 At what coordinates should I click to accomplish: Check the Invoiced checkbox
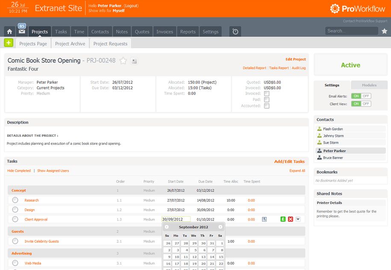tap(267, 94)
